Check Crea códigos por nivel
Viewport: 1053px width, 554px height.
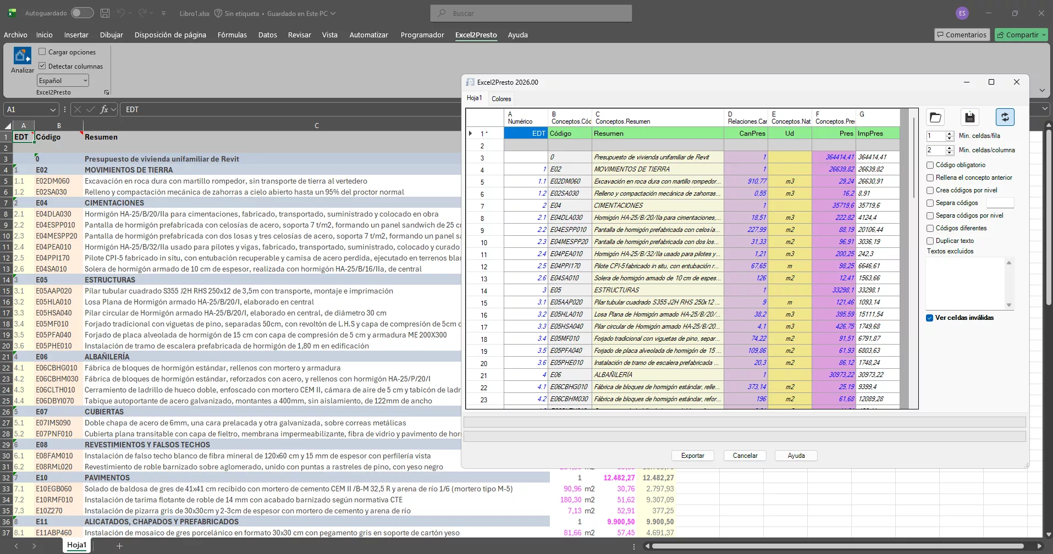[x=930, y=190]
